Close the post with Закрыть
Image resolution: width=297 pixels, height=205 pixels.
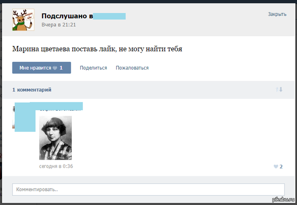click(x=277, y=14)
